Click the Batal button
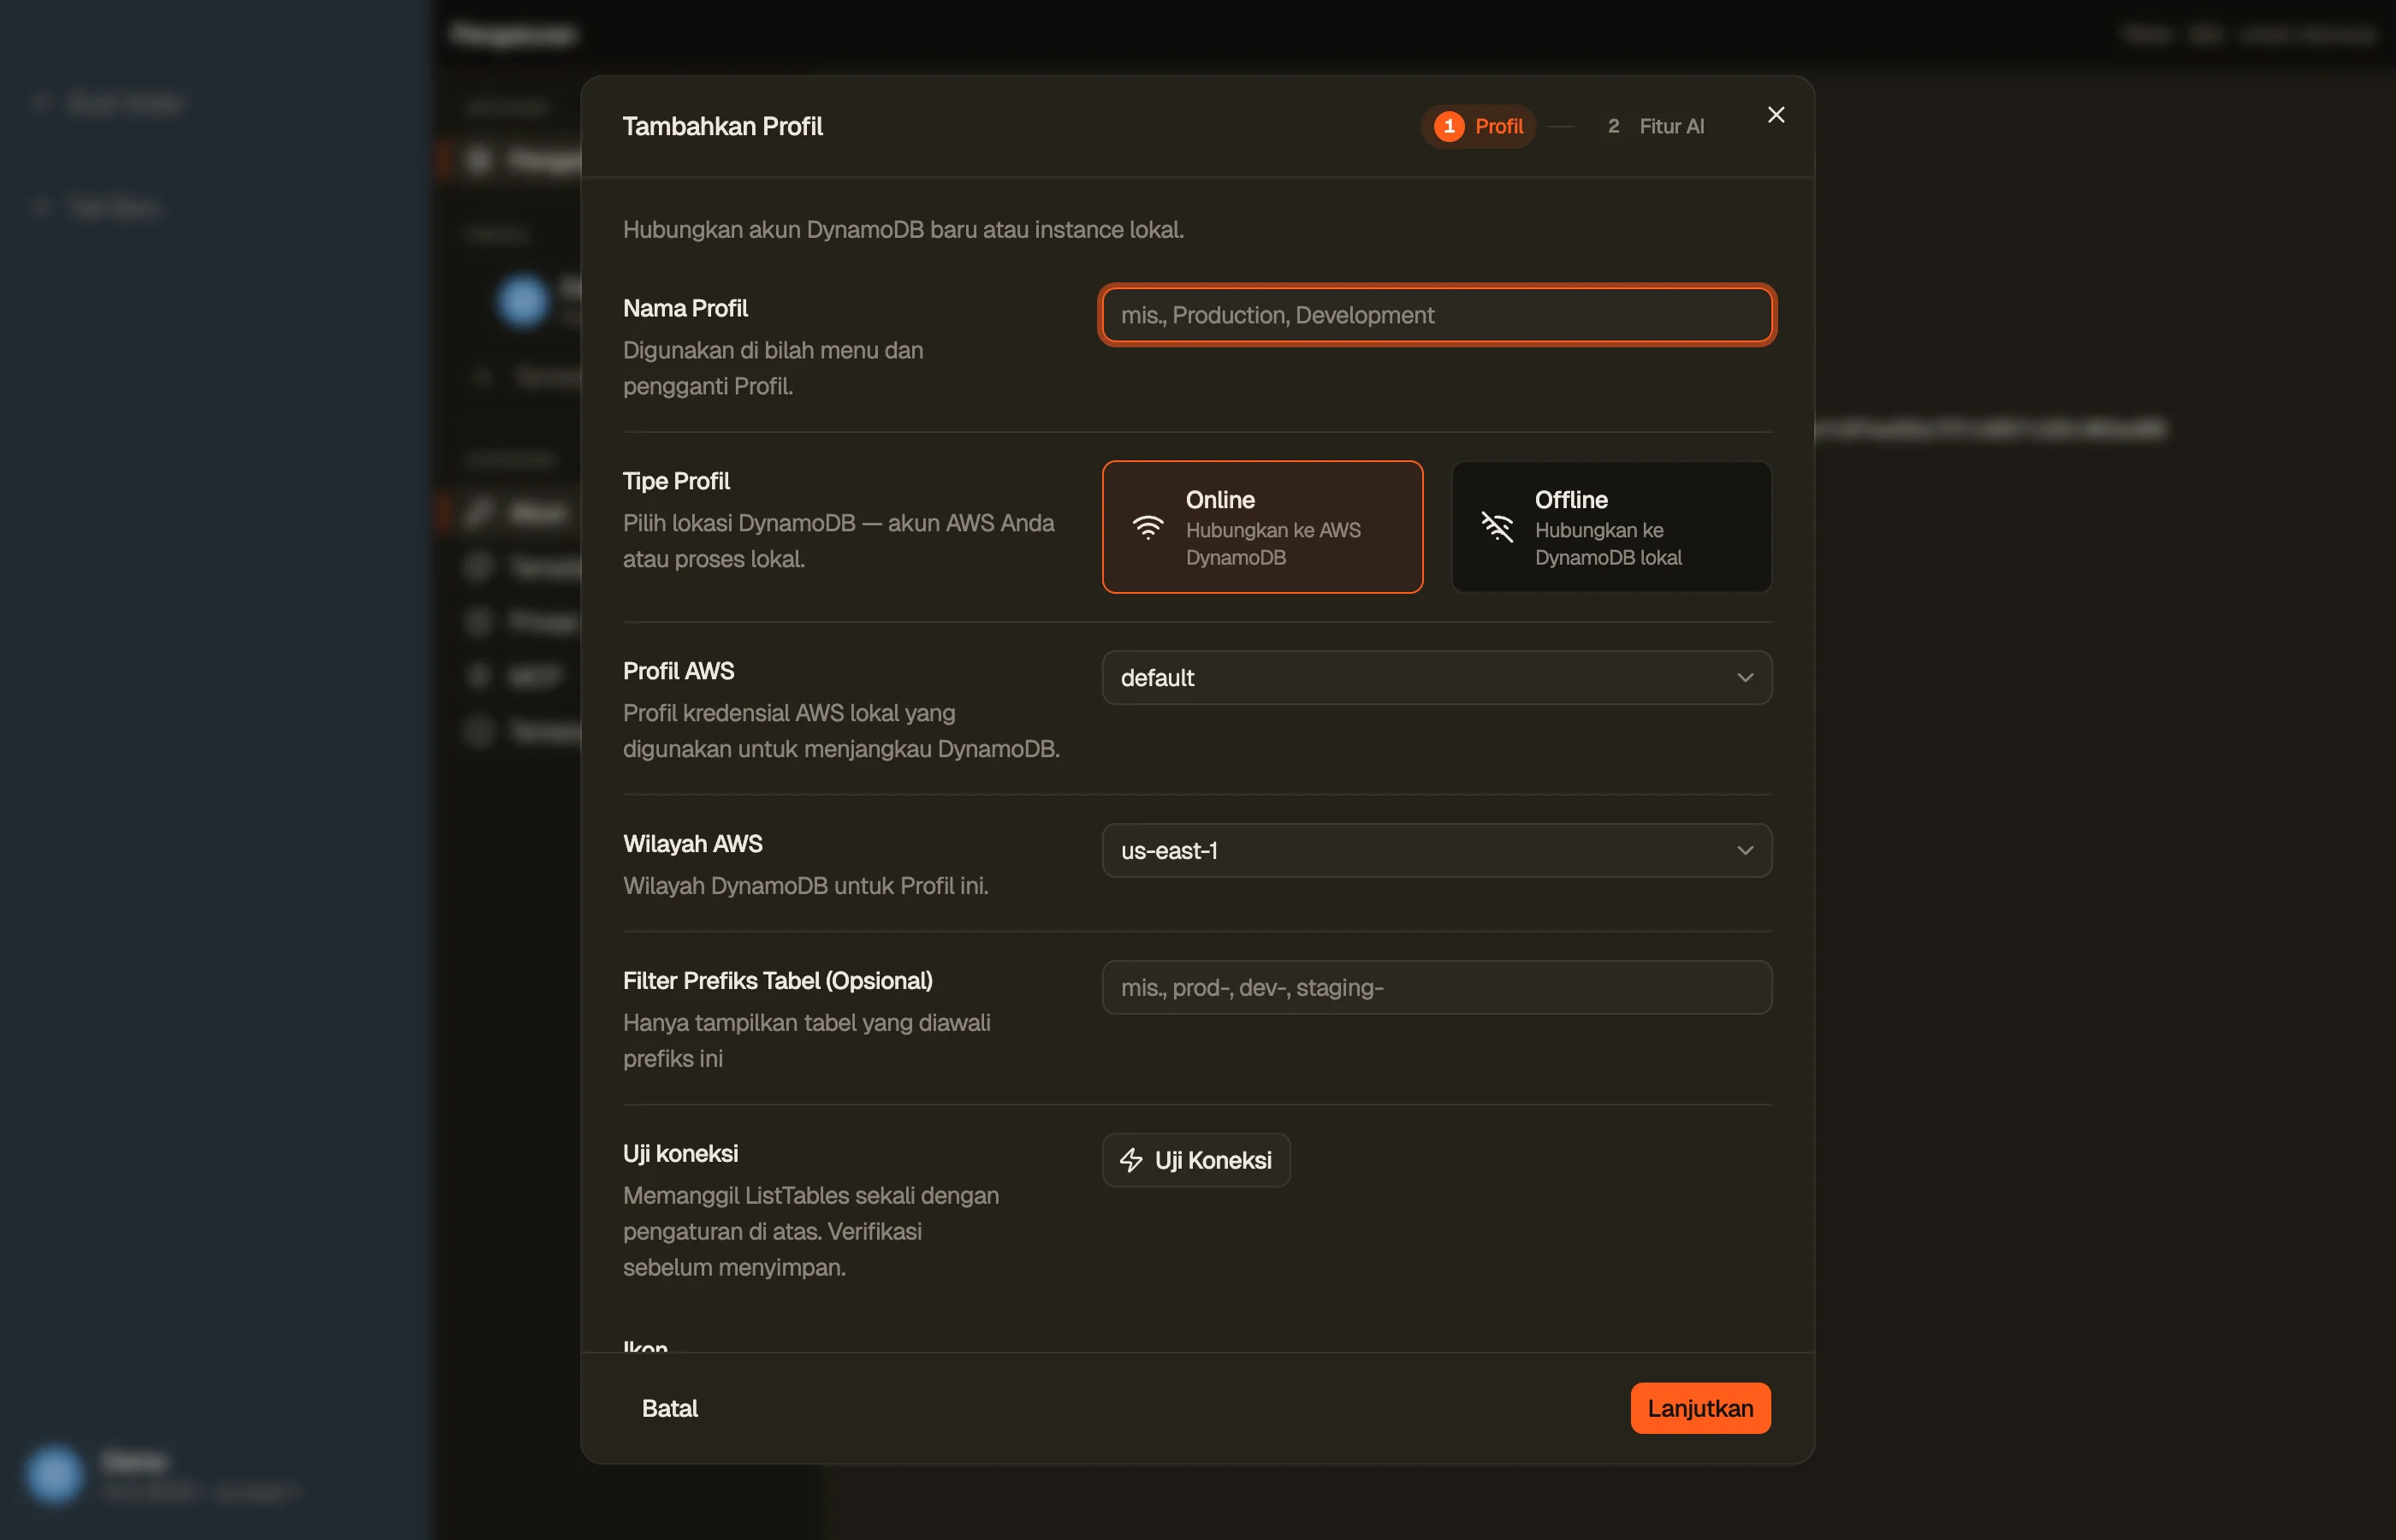The height and width of the screenshot is (1540, 2396). (x=669, y=1408)
